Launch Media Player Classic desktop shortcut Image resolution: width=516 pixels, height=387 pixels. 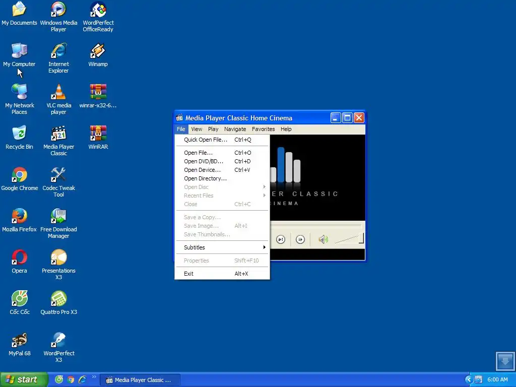(x=58, y=141)
